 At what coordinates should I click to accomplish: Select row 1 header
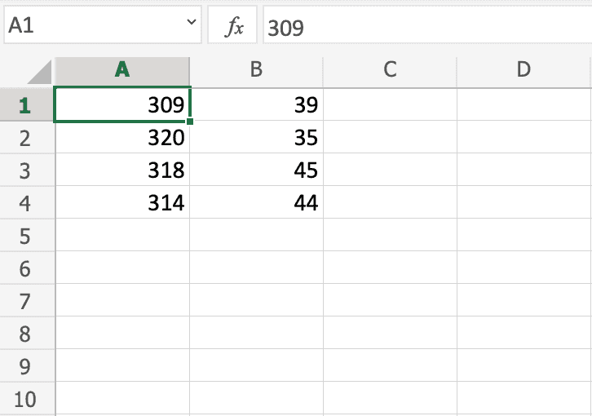click(24, 105)
